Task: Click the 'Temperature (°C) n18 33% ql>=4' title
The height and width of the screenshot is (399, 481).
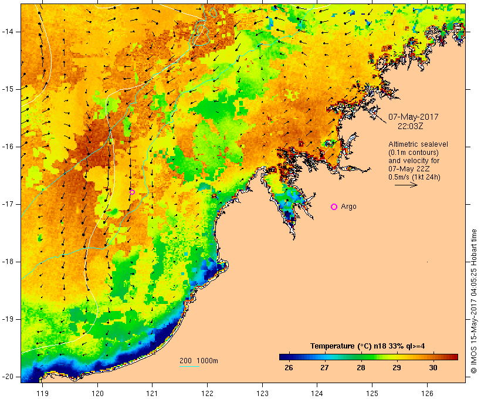Action: click(368, 346)
